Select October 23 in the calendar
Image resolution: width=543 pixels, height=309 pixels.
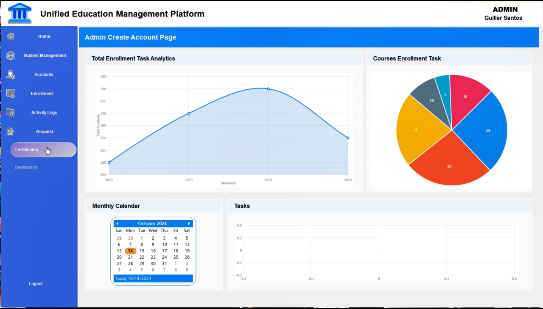click(153, 257)
